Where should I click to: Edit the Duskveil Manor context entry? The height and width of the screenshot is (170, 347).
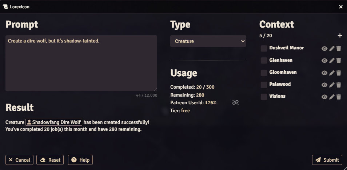tap(332, 49)
